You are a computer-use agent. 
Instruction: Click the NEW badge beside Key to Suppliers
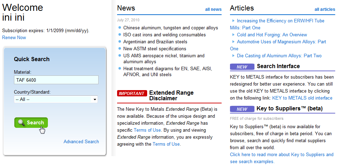coord(242,109)
